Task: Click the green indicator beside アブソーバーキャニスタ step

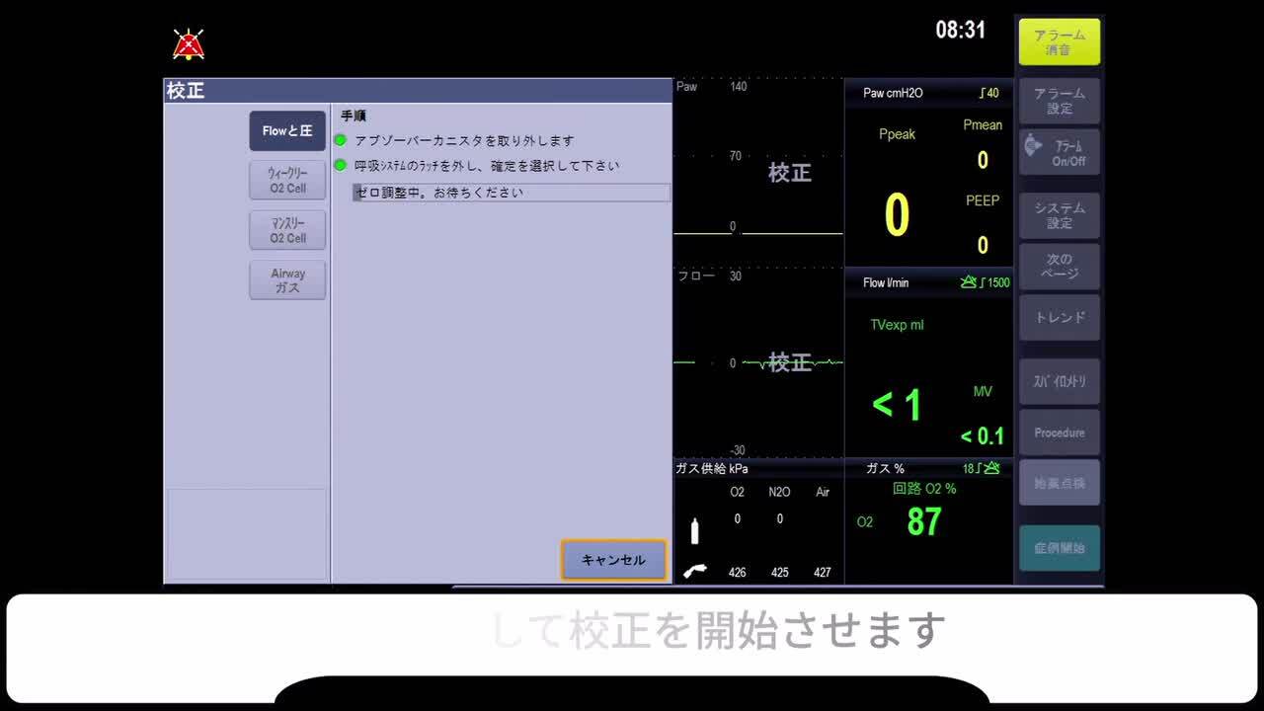Action: pyautogui.click(x=341, y=140)
